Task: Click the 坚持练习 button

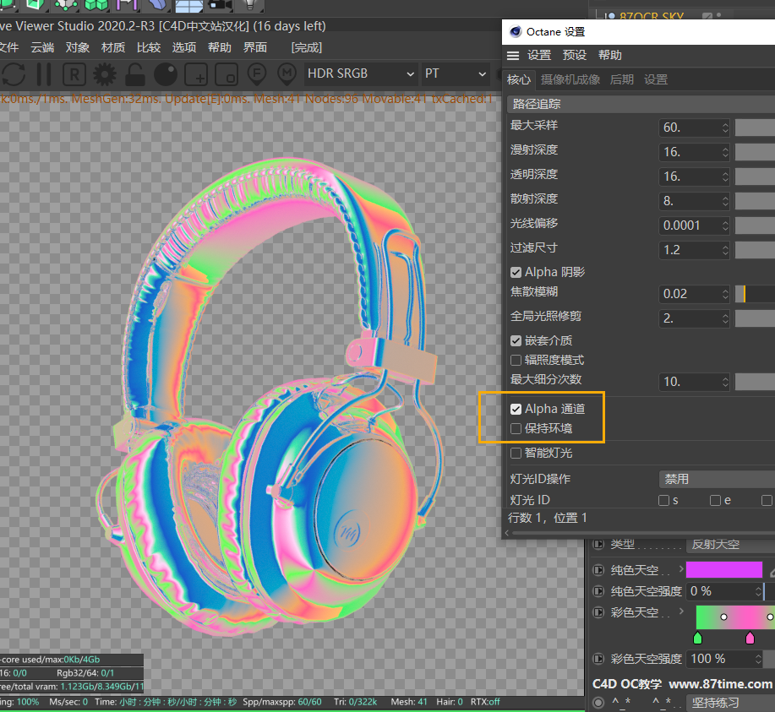Action: (x=730, y=703)
